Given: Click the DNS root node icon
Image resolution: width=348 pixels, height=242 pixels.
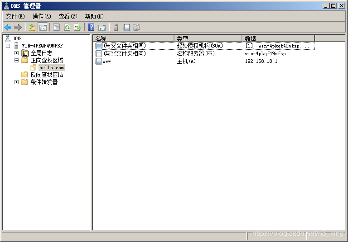Looking at the screenshot, I should coord(8,38).
